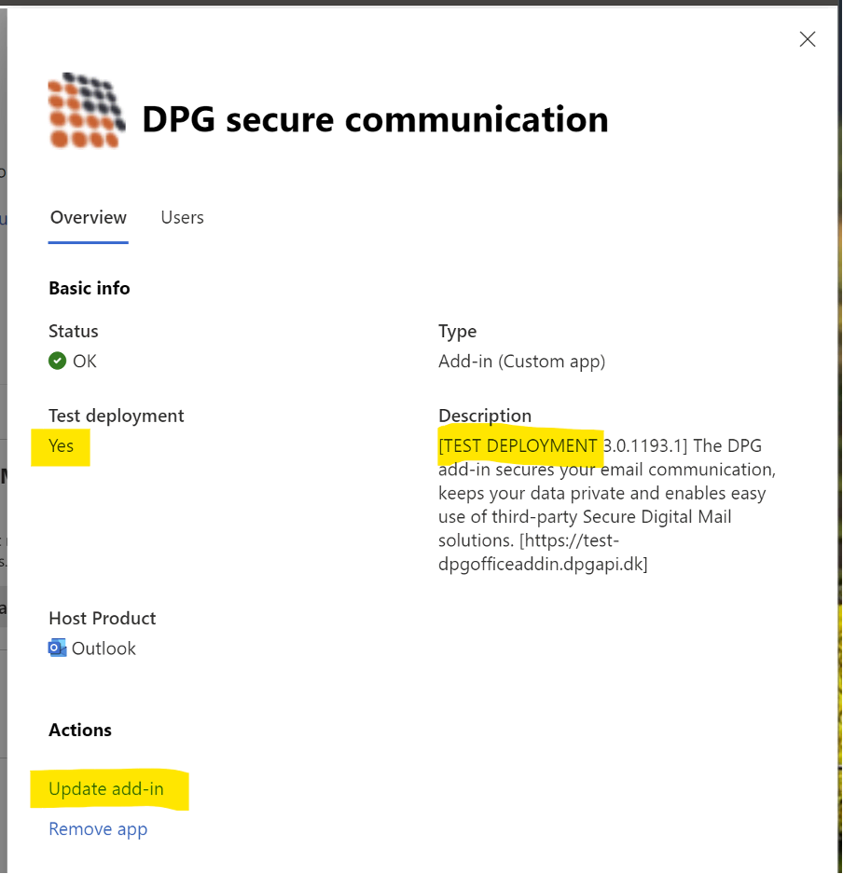Click the DPG secure communication logo
This screenshot has height=874, width=843.
point(87,111)
